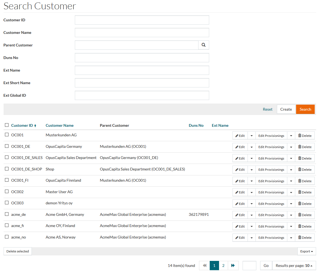Tick the select-all checkbox in table header

point(7,125)
